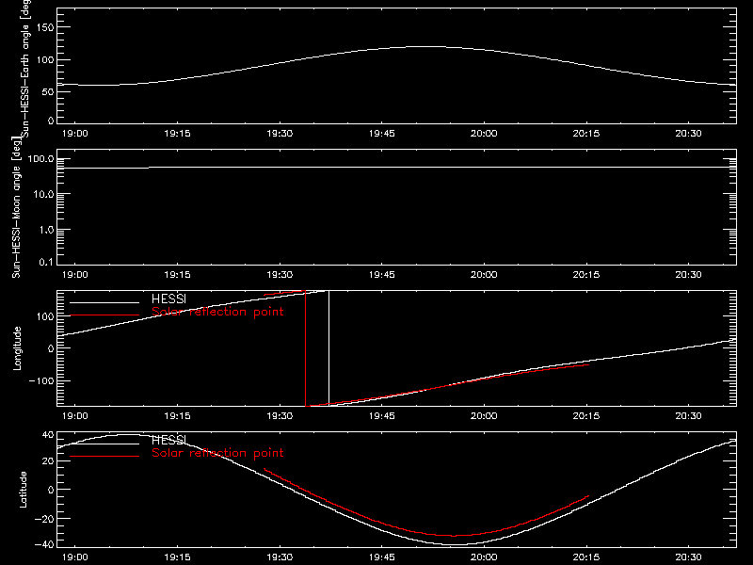Click the Latitude y-axis title
This screenshot has height=565, width=753.
[x=23, y=490]
